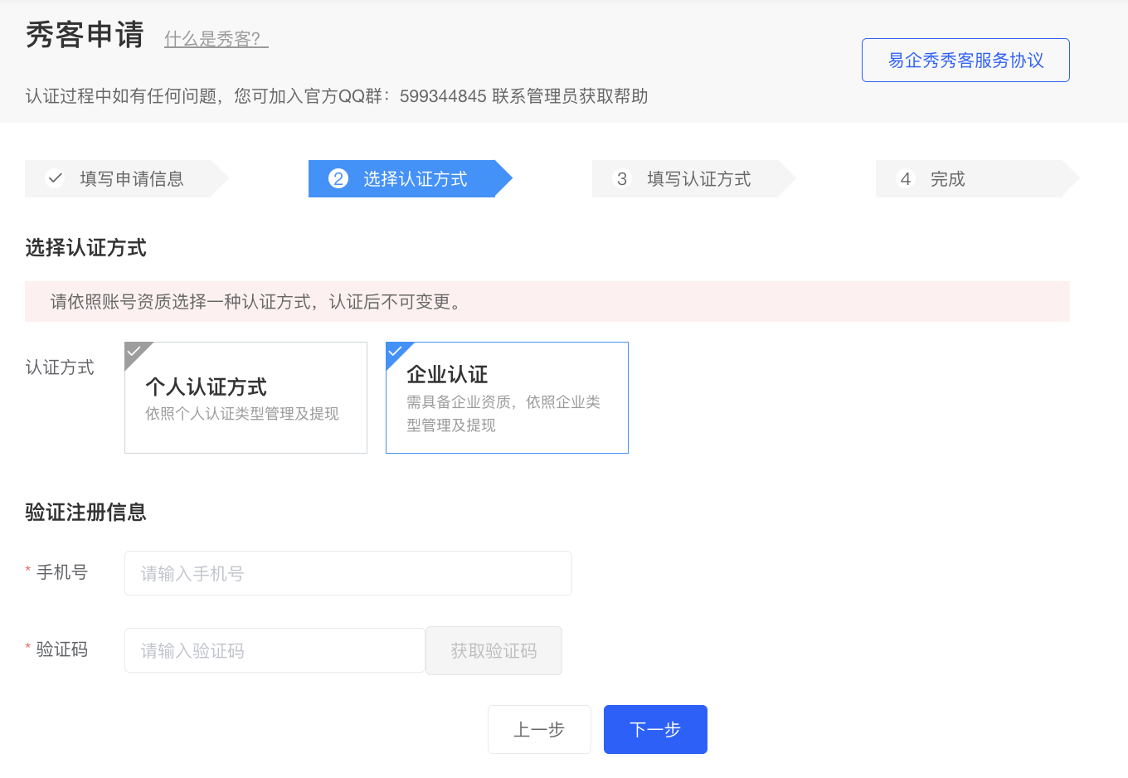Open 易企秀秀客服务协议 agreement
The image size is (1128, 778).
(x=965, y=61)
